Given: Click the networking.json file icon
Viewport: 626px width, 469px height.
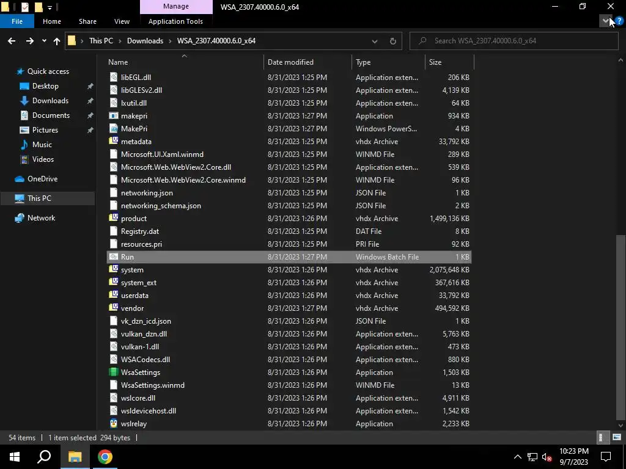Looking at the screenshot, I should 114,192.
